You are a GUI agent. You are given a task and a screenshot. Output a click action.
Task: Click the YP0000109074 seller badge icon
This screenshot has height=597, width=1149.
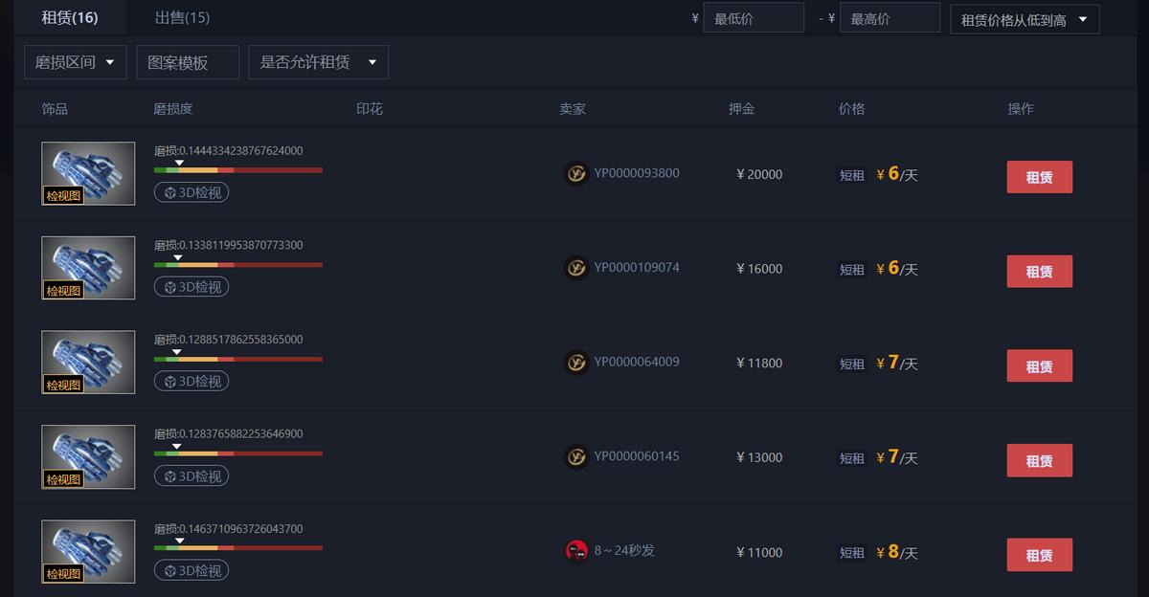click(x=576, y=268)
